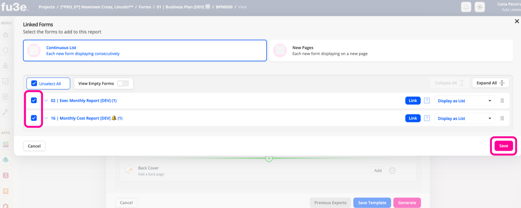Open the second teal app under APPS

tap(6, 160)
